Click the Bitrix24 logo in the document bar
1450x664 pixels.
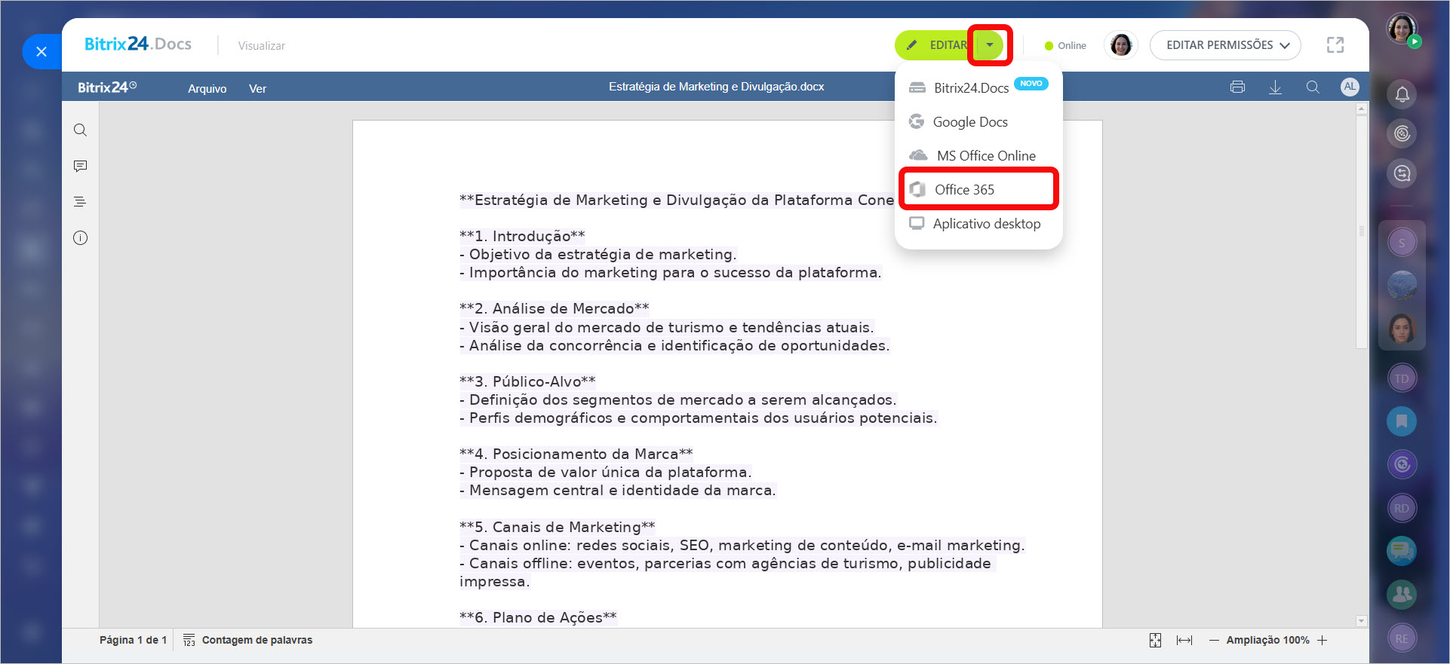coord(107,87)
